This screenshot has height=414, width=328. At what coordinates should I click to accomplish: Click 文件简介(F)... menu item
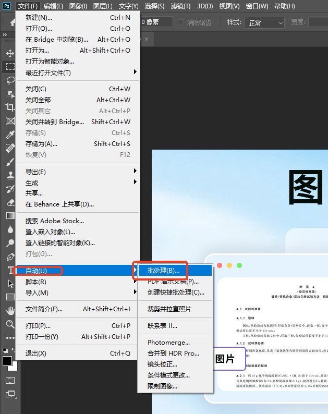78,309
